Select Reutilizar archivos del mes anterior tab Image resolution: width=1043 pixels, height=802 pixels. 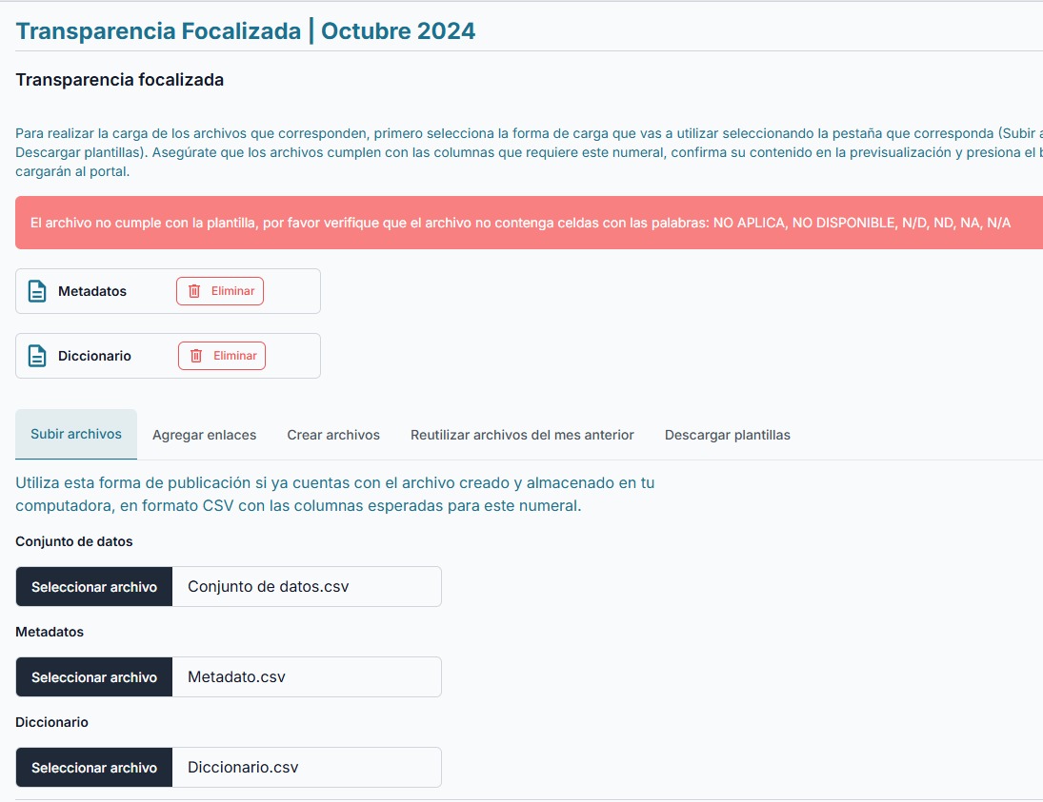coord(522,435)
